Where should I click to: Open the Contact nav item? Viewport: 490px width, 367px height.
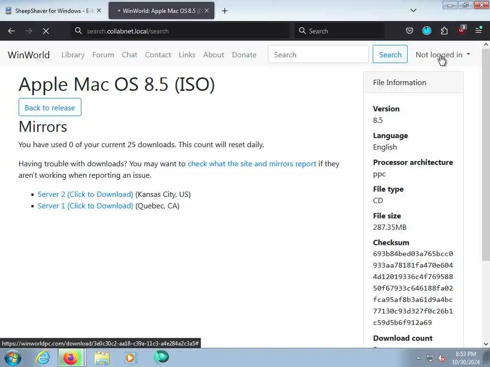pyautogui.click(x=158, y=54)
